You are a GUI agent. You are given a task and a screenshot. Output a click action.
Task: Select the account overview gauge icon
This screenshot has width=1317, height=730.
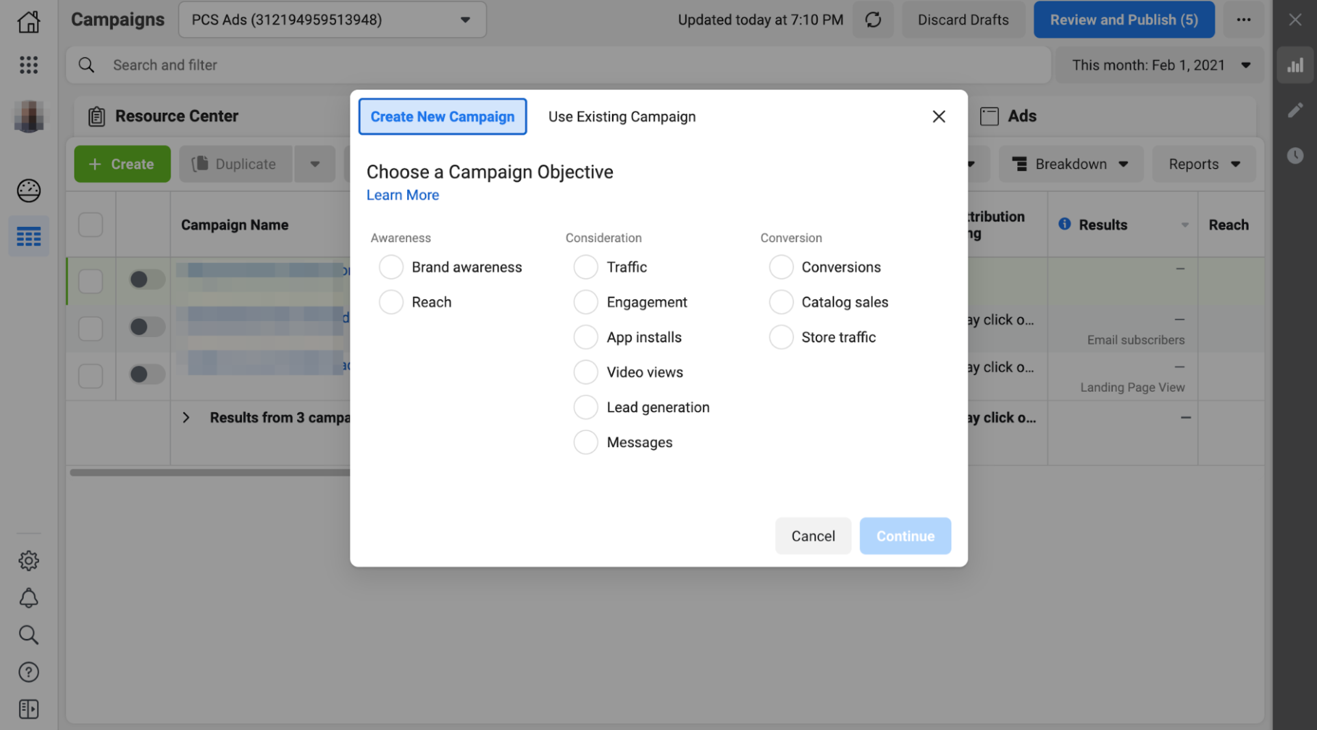(x=29, y=191)
